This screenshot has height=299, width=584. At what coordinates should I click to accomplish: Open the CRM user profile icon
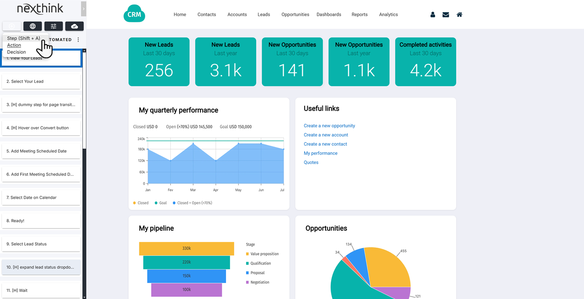(x=432, y=15)
